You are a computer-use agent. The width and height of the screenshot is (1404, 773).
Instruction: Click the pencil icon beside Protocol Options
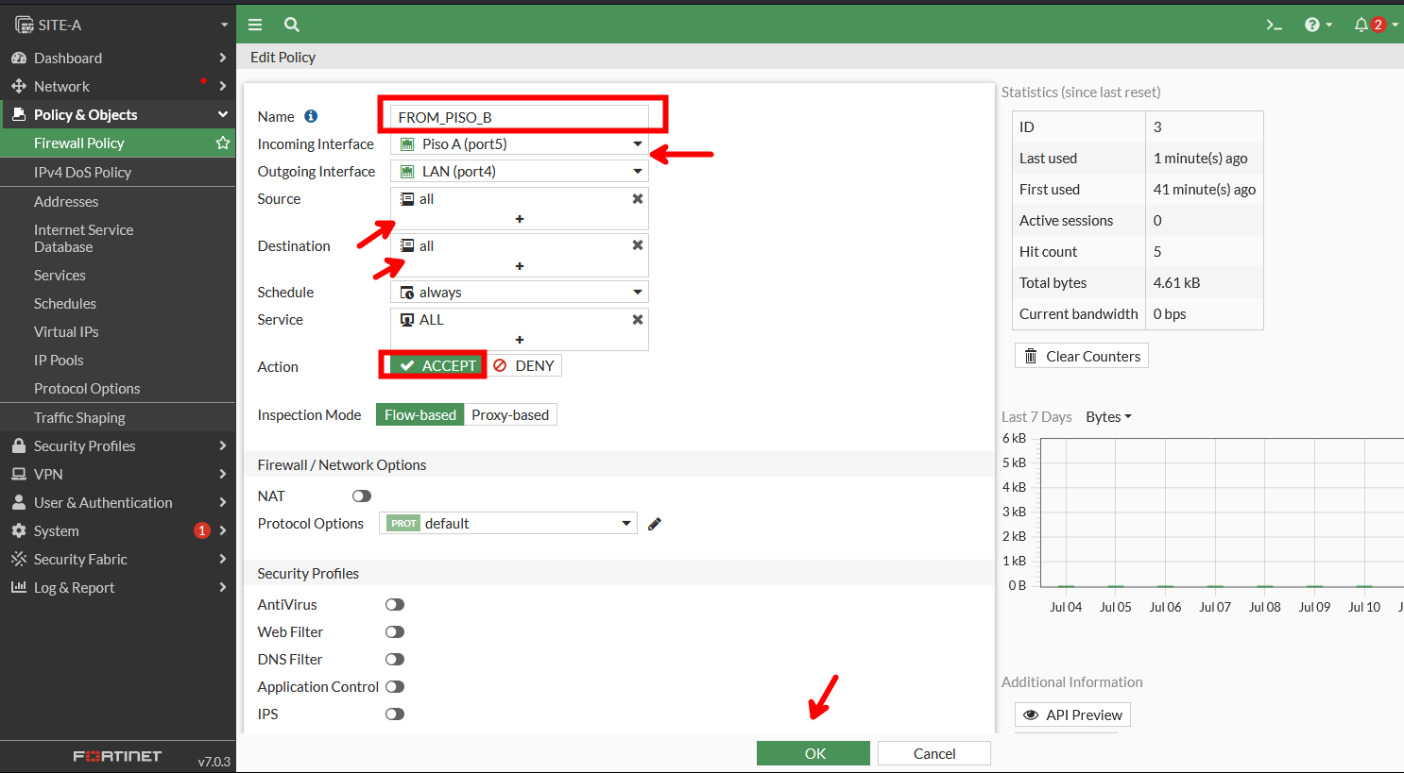click(x=655, y=524)
